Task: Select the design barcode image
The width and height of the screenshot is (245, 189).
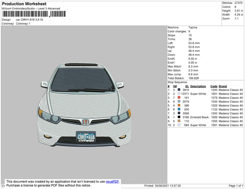Action: point(34,14)
